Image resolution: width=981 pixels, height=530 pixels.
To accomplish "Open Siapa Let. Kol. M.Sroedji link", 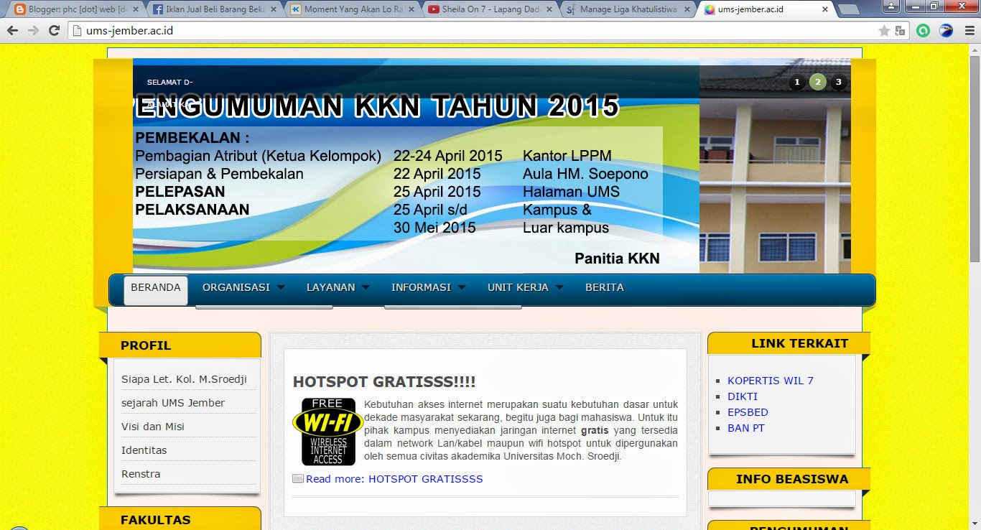I will (184, 379).
